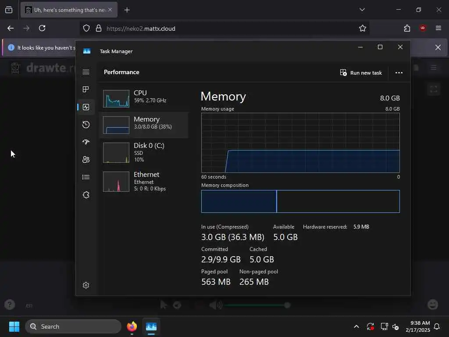
Task: Dismiss the Firefox notification bar
Action: 438,47
